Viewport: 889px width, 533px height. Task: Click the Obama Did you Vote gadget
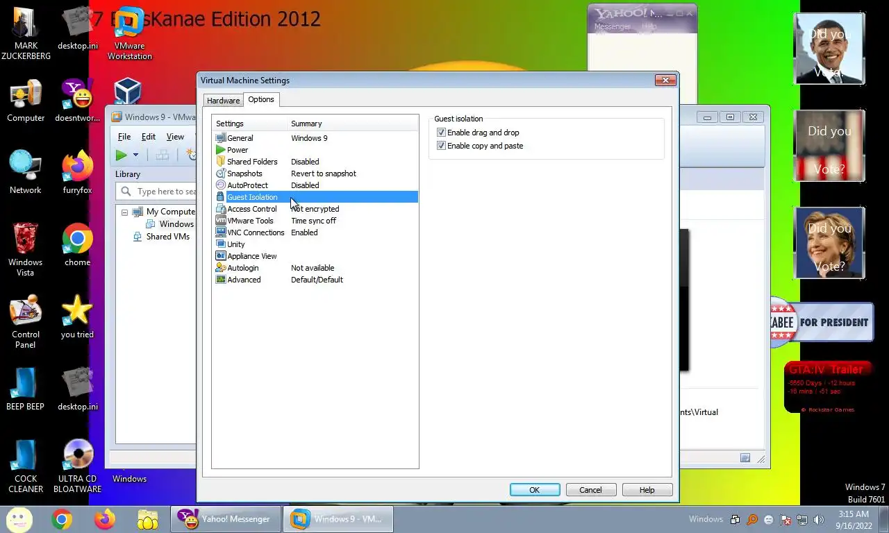pos(829,49)
